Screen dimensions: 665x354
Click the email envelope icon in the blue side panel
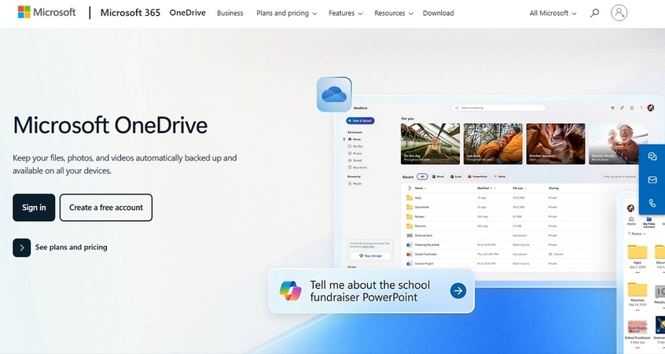pos(652,180)
